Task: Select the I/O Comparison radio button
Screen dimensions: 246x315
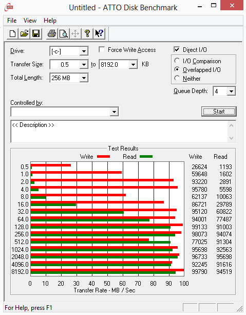Action: [177, 61]
